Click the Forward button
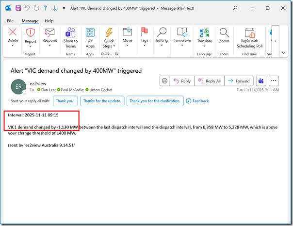 point(239,81)
